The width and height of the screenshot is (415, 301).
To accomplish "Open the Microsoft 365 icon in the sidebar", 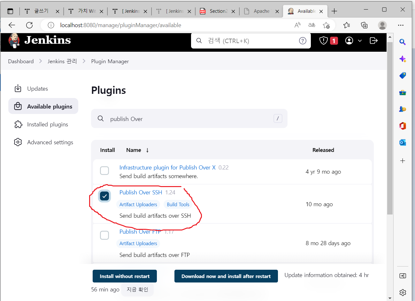I will [403, 126].
